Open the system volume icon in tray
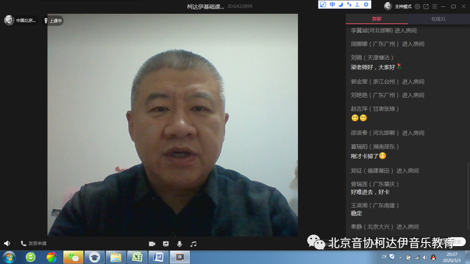The height and width of the screenshot is (264, 470). pyautogui.click(x=425, y=258)
